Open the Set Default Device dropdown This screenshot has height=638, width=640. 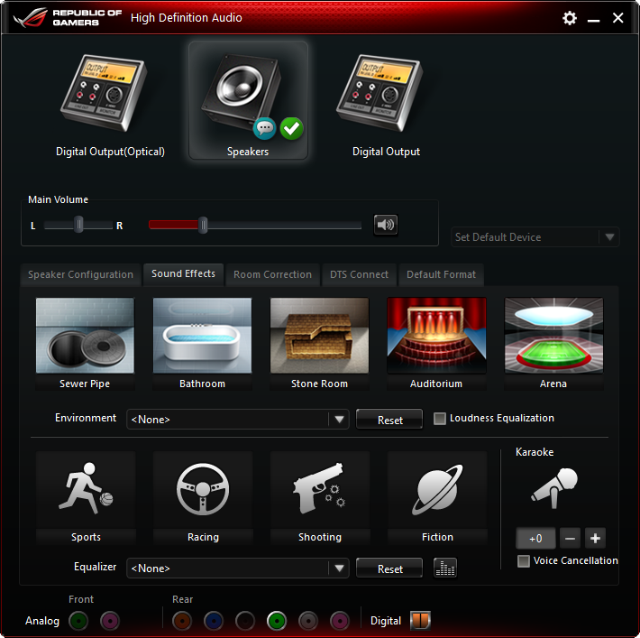tap(535, 237)
